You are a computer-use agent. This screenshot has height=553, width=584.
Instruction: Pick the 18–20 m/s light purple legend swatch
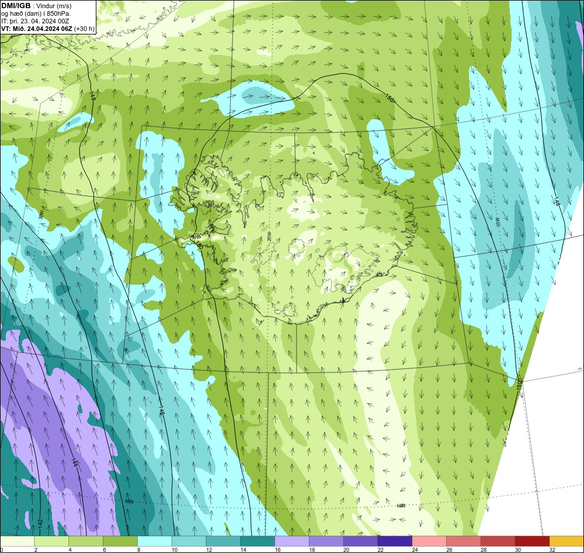[x=326, y=541]
